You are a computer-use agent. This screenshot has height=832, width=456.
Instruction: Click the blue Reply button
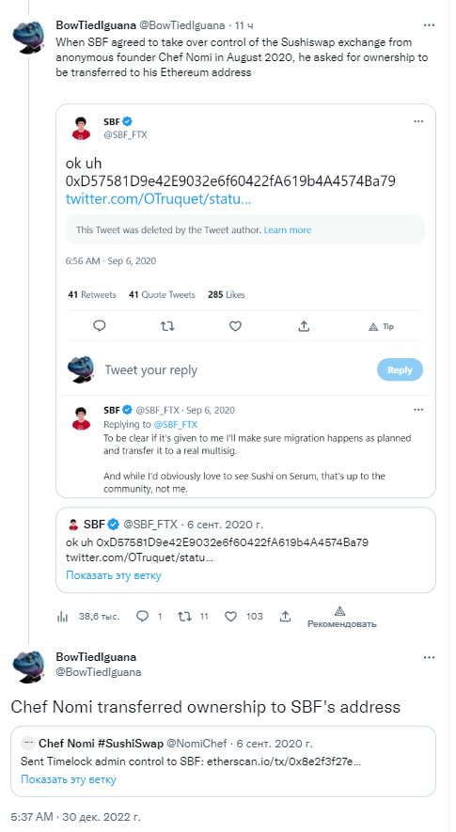400,369
